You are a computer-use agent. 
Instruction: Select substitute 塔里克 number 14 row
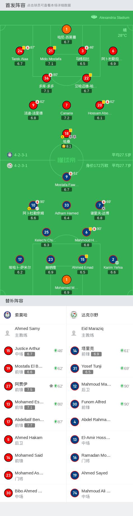coord(100,351)
